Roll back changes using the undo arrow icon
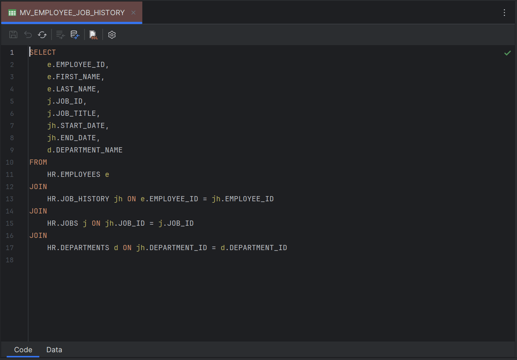517x360 pixels. click(28, 34)
